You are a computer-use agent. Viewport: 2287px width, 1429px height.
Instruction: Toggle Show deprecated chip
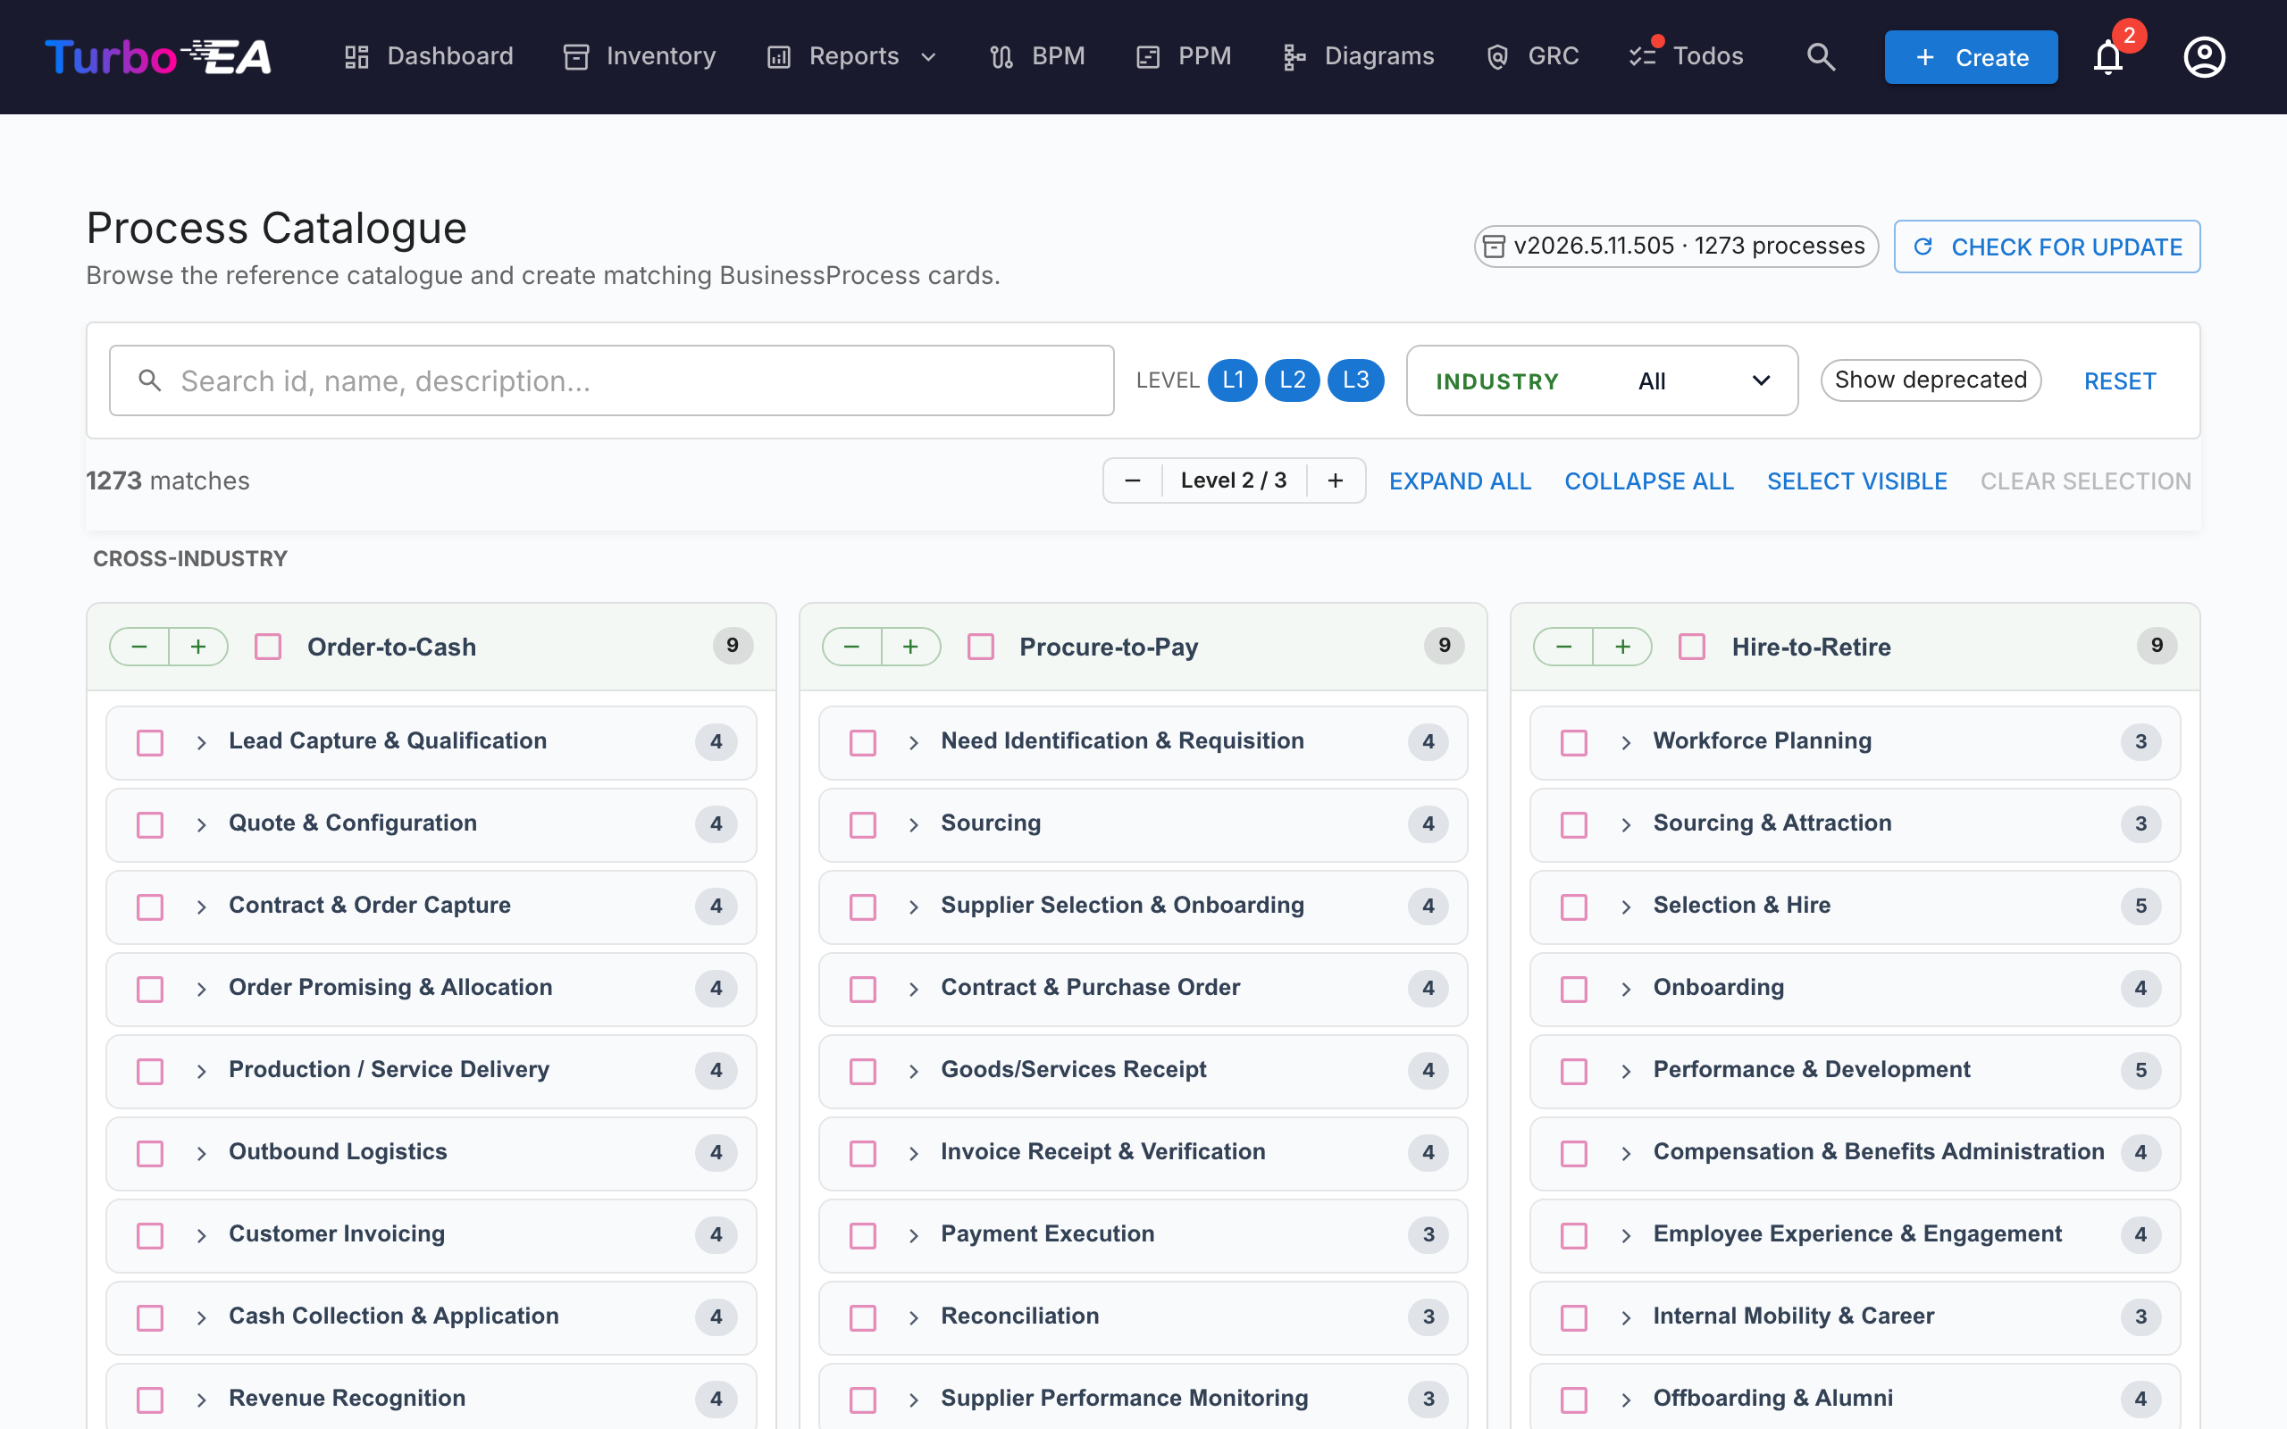tap(1931, 380)
